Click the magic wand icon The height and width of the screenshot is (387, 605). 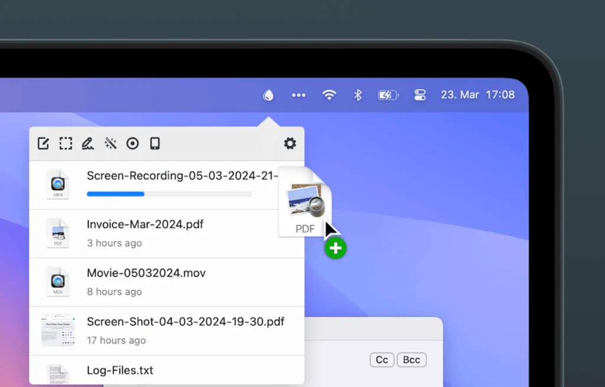click(110, 144)
